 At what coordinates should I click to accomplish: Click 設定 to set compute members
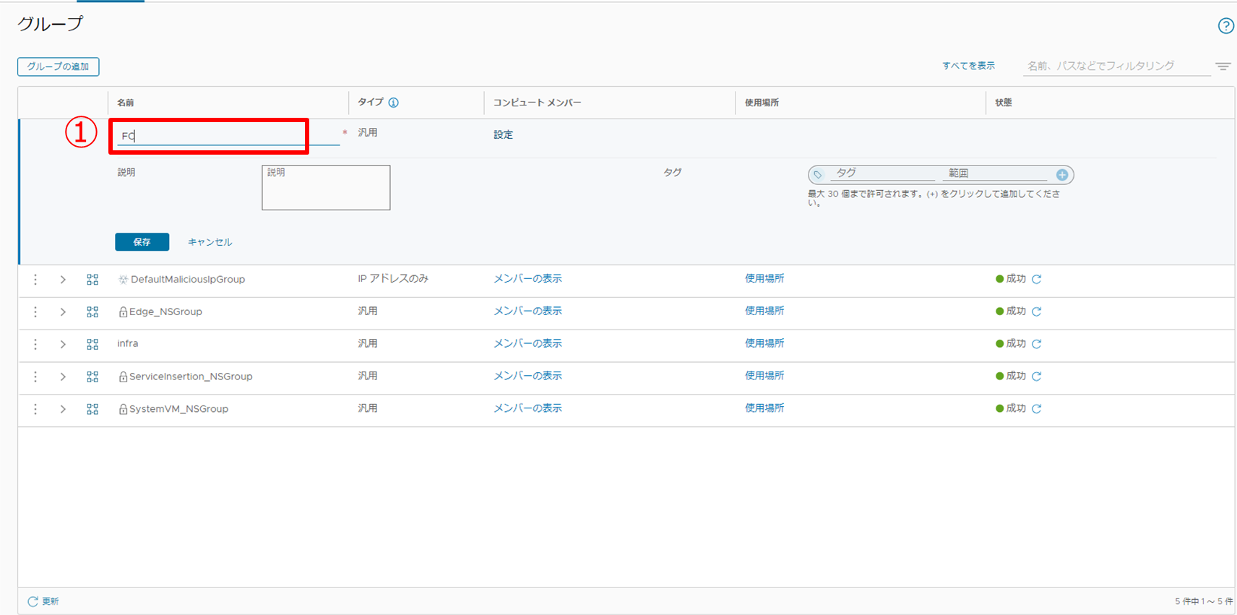click(503, 135)
